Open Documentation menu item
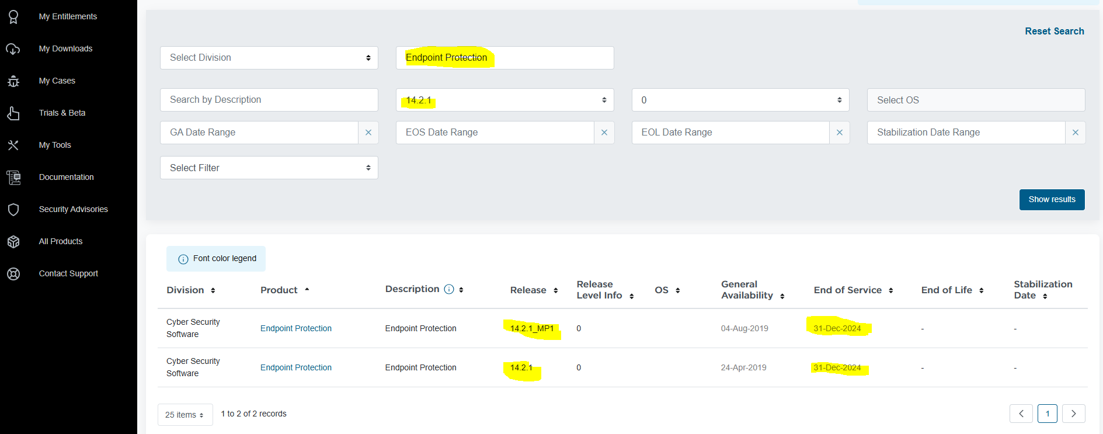 click(67, 177)
